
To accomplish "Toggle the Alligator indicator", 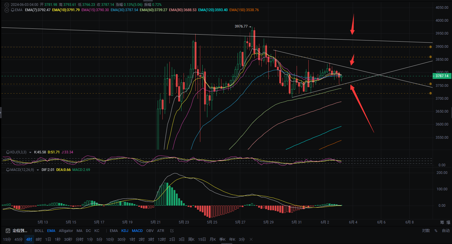I will [x=66, y=231].
